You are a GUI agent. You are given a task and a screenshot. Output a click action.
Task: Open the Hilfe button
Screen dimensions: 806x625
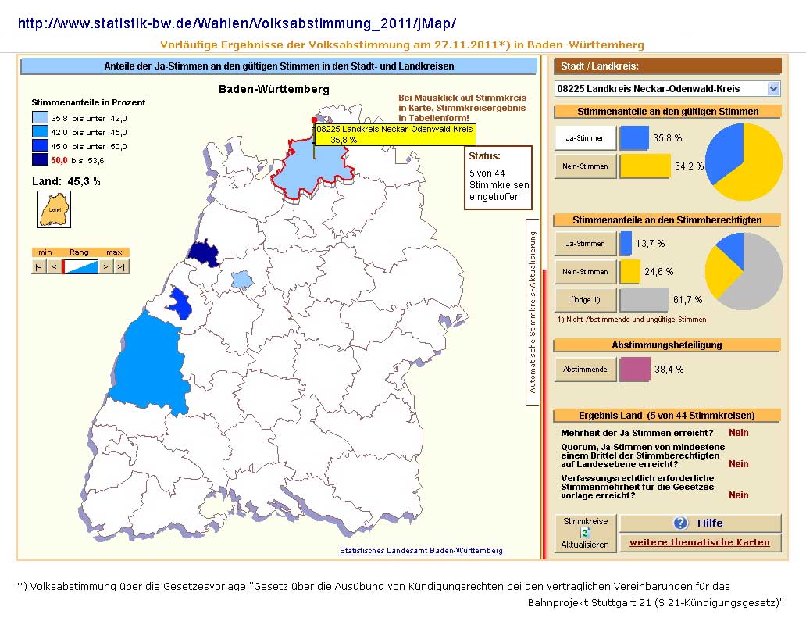click(700, 523)
